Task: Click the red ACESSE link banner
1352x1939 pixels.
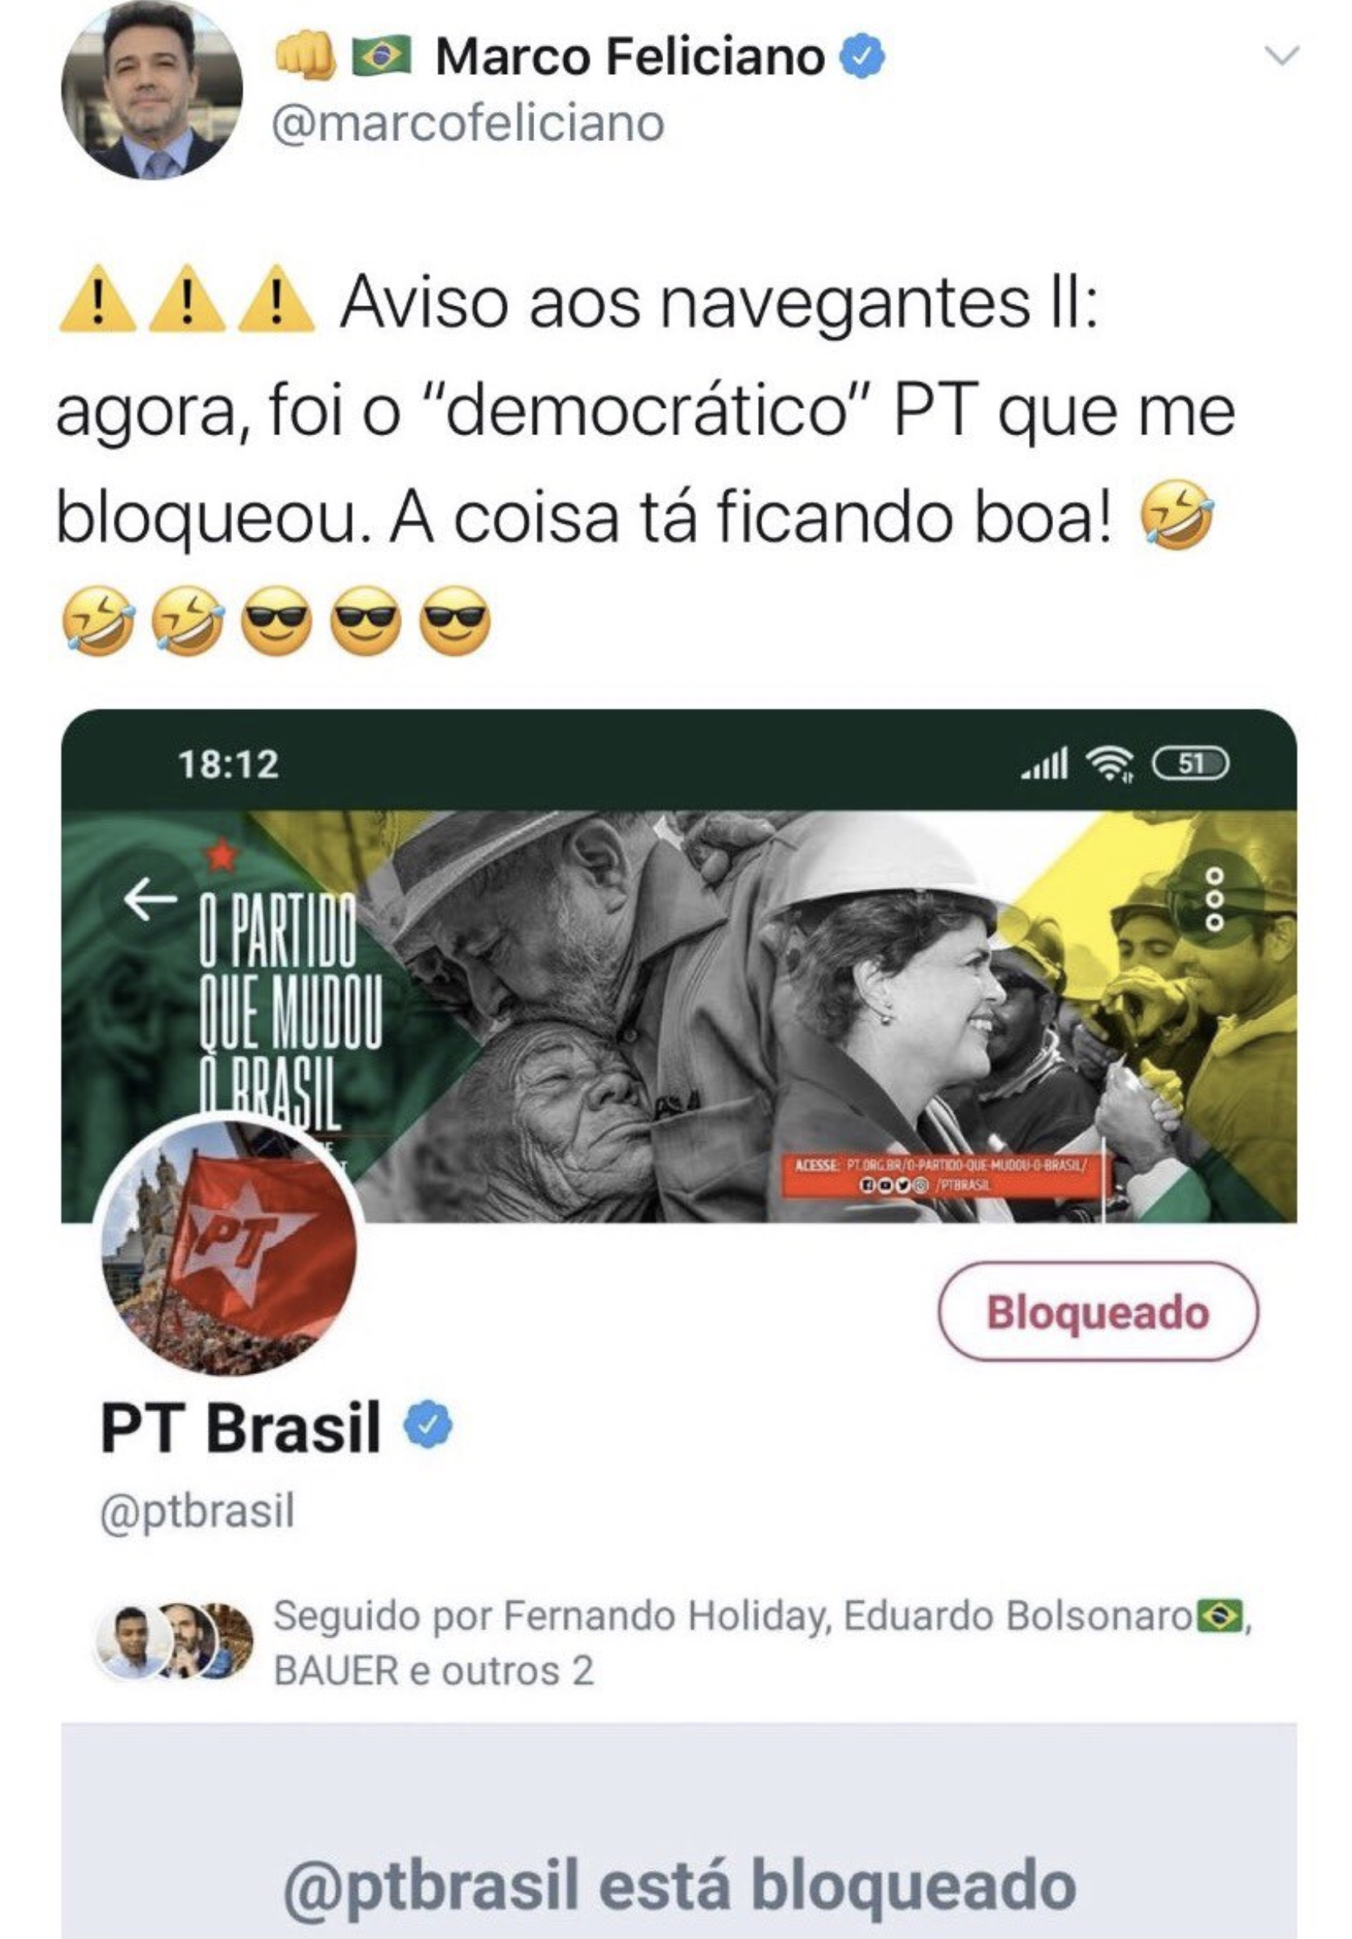Action: [x=942, y=1174]
